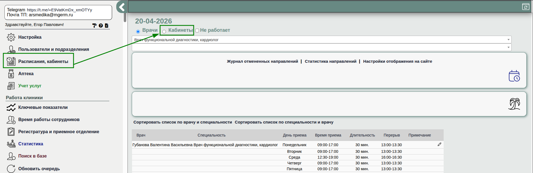Screen dimensions: 533x173
Task: Select the Кабинеты radio button
Action: coord(164,32)
